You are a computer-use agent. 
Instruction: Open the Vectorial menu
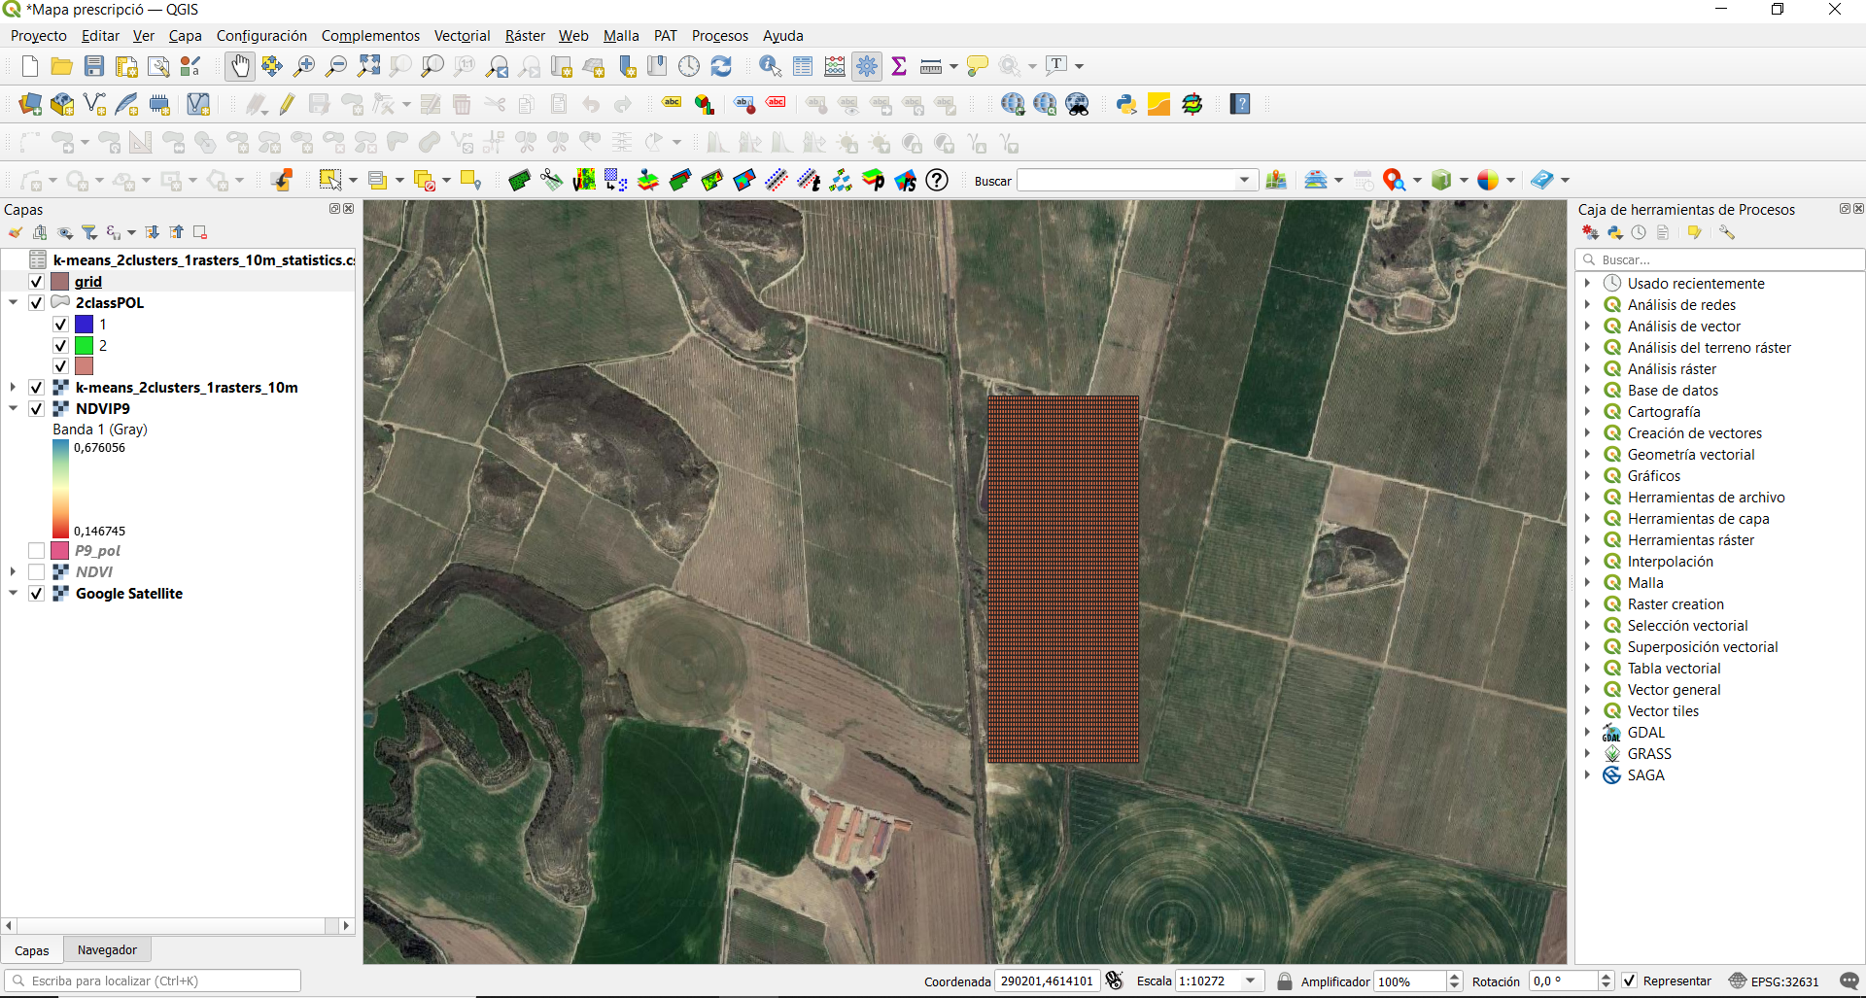coord(462,36)
